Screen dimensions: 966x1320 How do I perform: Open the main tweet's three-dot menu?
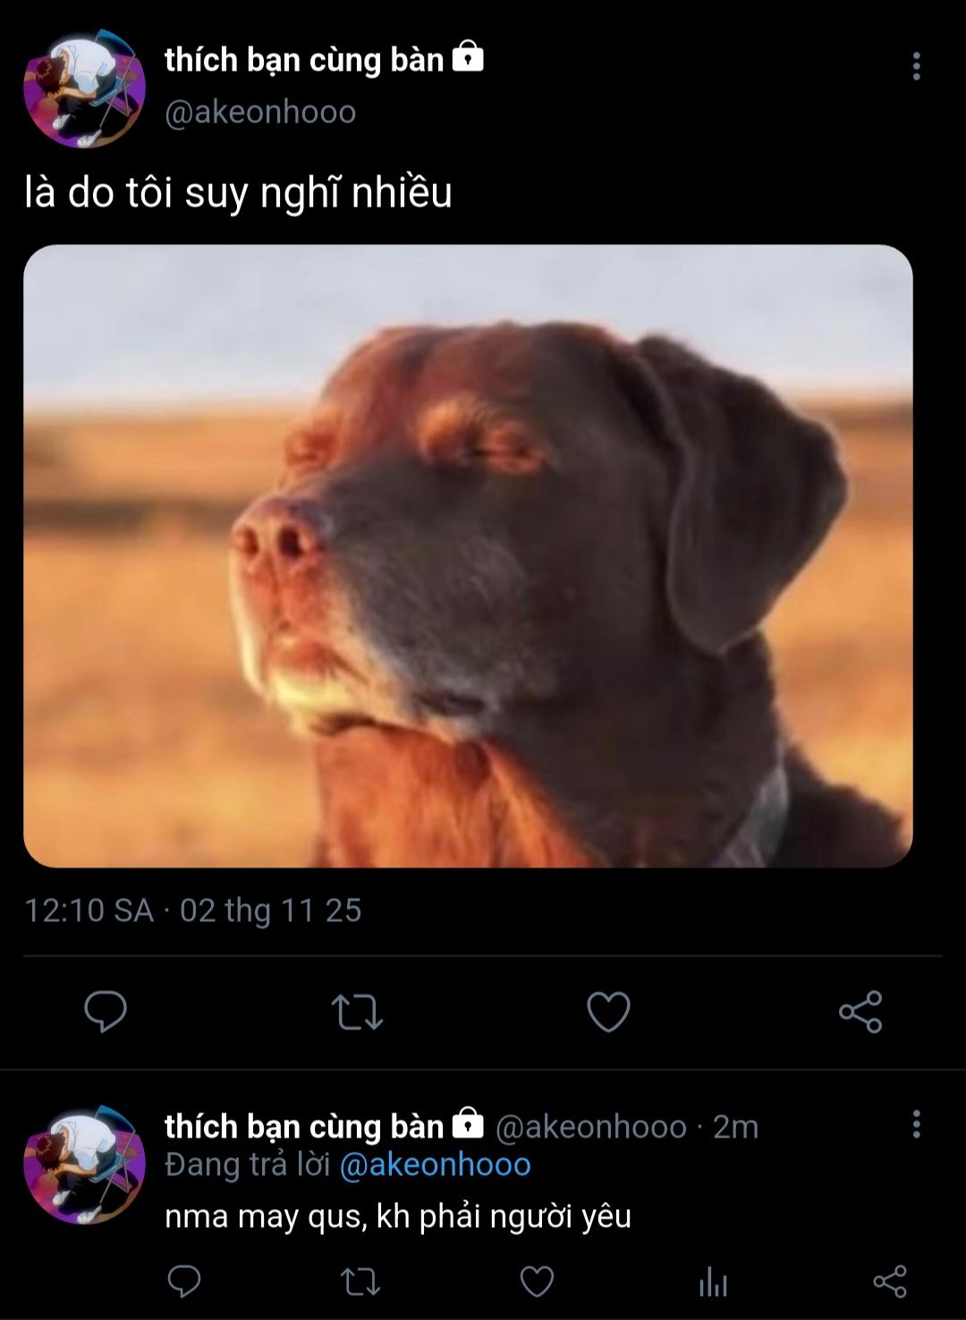(916, 66)
